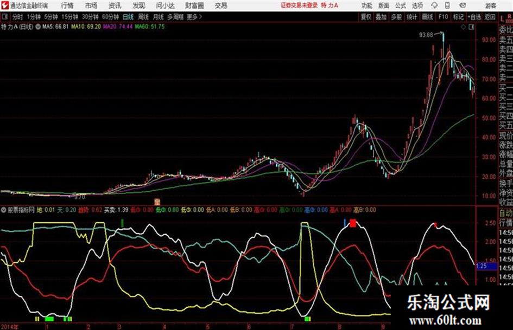Click the 通达信 red logo icon
Viewport: 513px width, 330px height.
click(5, 5)
